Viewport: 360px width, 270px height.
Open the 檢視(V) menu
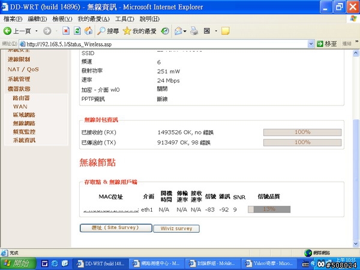(x=62, y=19)
